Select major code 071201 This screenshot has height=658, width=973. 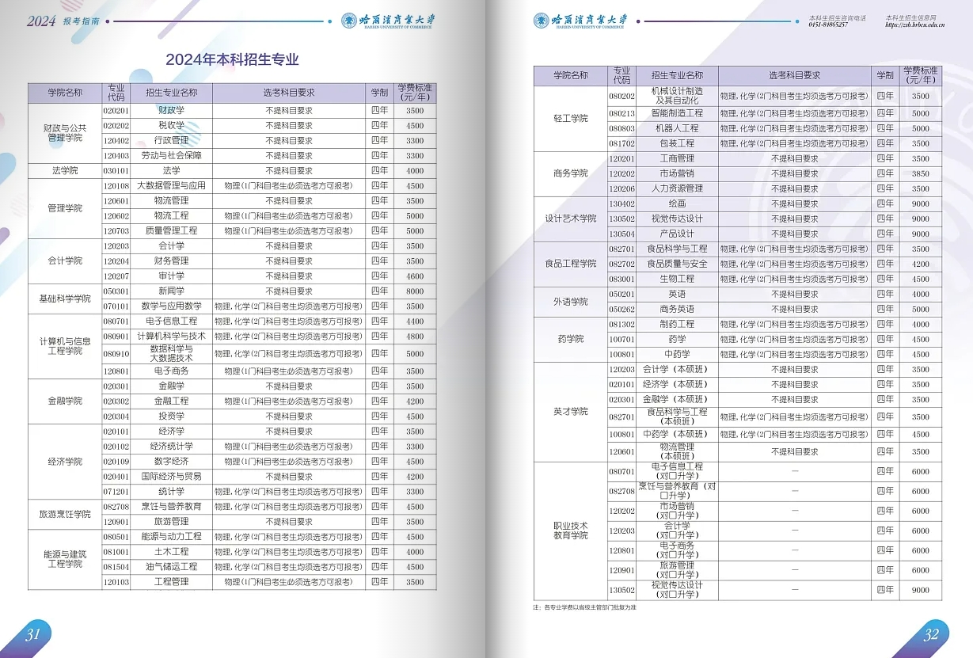pos(116,492)
